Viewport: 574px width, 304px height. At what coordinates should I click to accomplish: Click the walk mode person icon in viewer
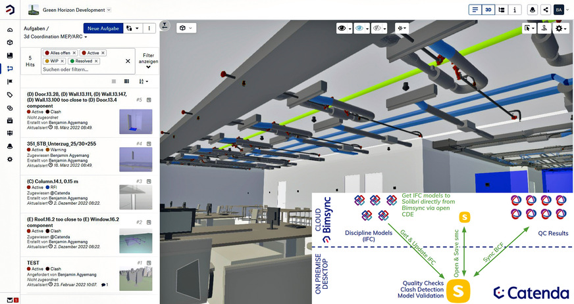(544, 28)
